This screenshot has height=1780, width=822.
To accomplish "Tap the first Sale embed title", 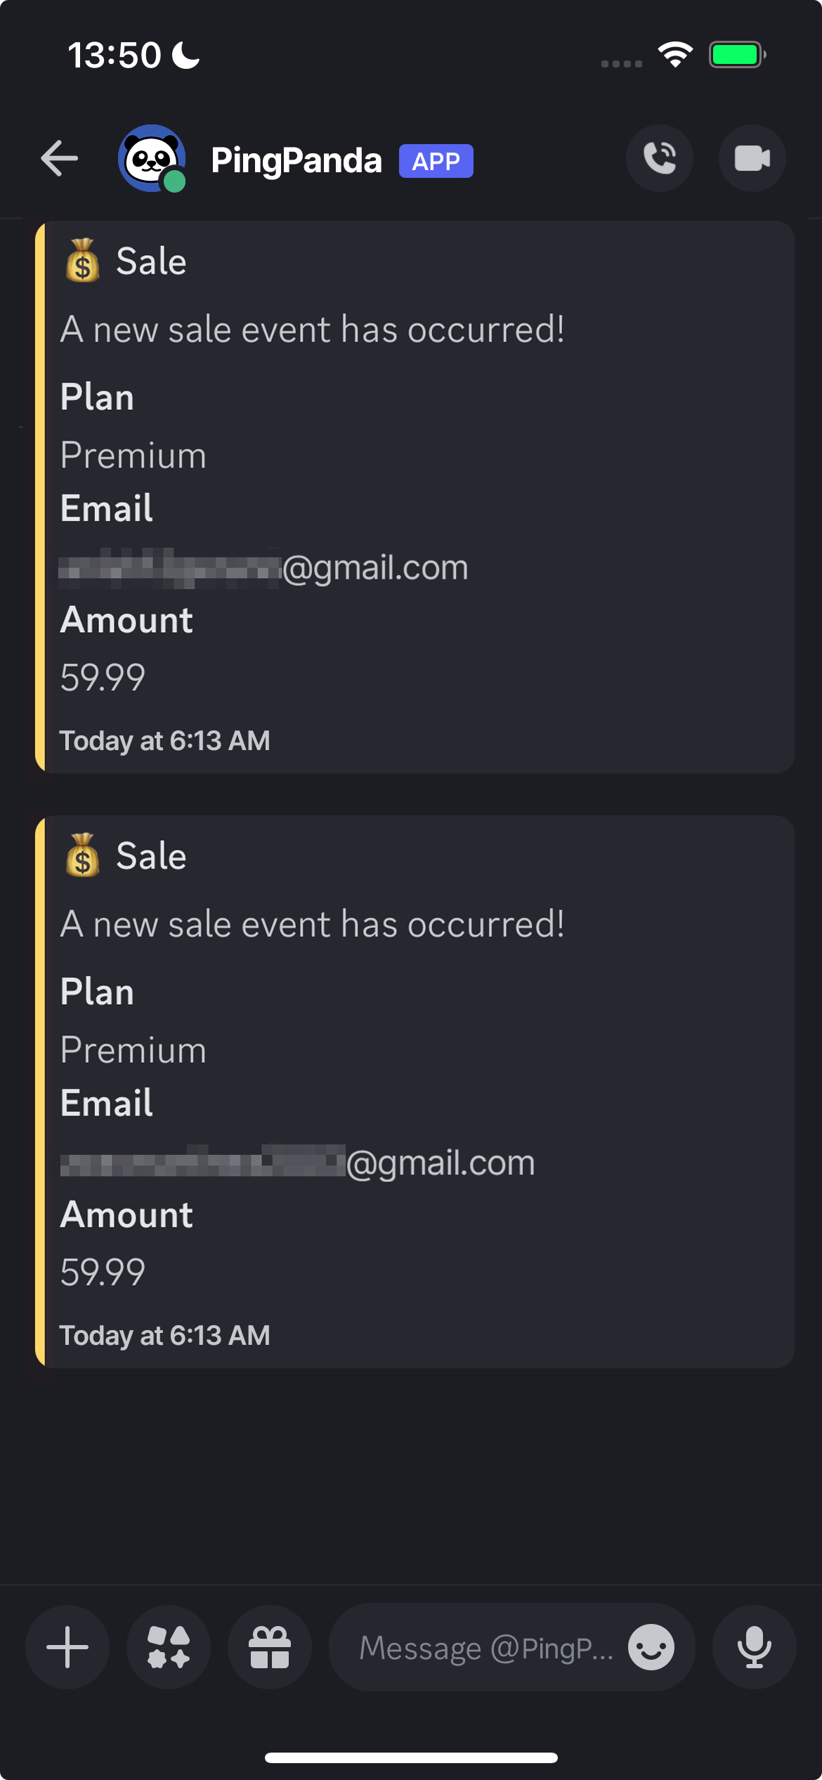I will pos(151,262).
